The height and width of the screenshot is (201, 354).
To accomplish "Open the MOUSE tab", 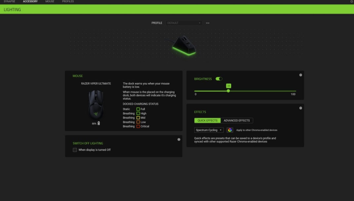I will pyautogui.click(x=50, y=1).
